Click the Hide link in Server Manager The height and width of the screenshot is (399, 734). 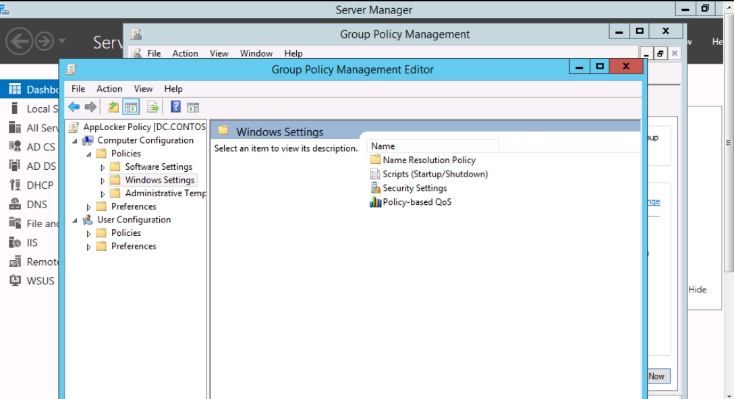tap(697, 289)
